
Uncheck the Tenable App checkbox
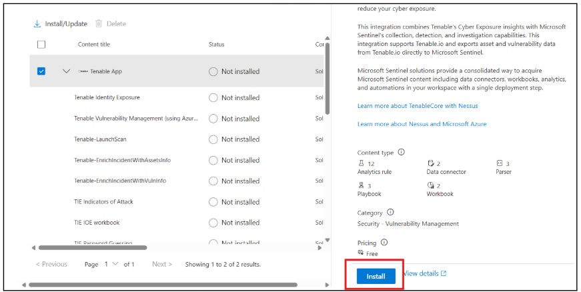(41, 71)
